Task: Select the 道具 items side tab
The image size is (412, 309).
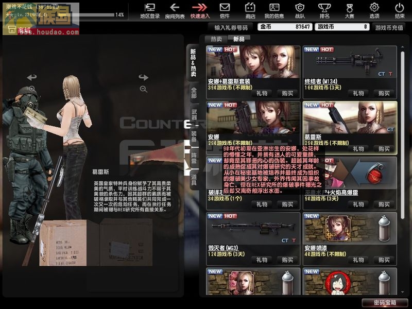Action: pyautogui.click(x=194, y=180)
